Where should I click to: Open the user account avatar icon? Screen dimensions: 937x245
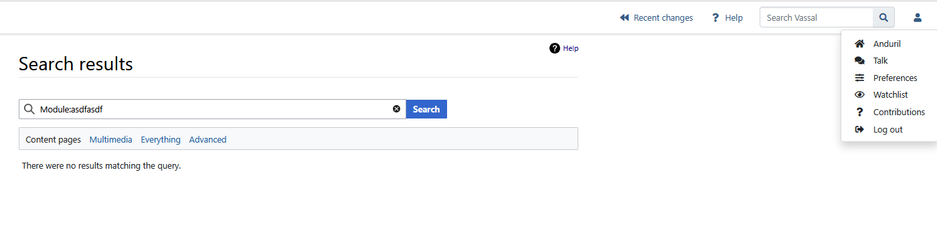(x=918, y=17)
